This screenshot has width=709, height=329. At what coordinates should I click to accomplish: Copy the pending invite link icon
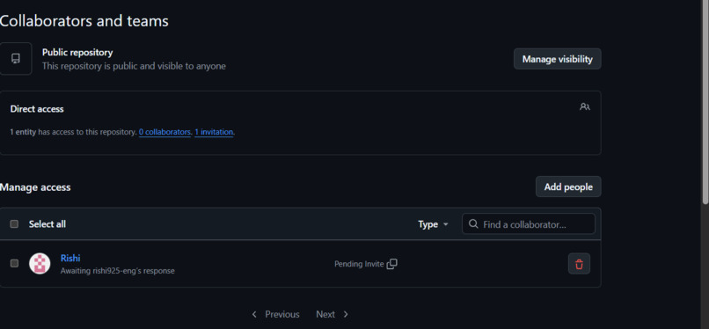click(x=392, y=264)
